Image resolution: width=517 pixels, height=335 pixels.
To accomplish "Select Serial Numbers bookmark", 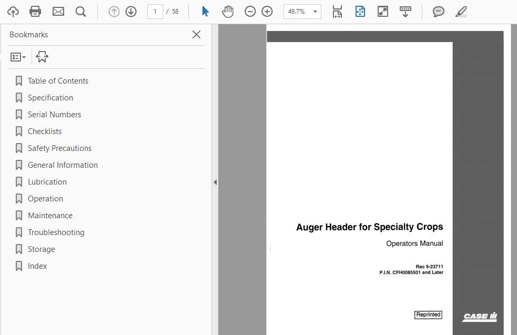I will click(x=54, y=115).
